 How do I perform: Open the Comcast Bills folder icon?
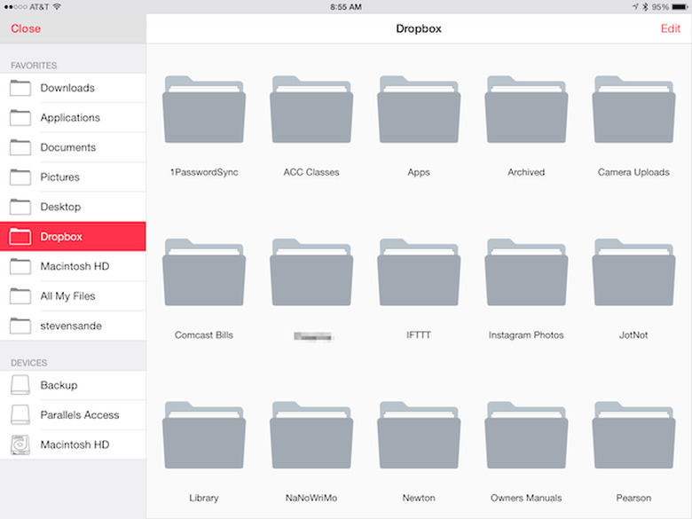click(x=204, y=272)
